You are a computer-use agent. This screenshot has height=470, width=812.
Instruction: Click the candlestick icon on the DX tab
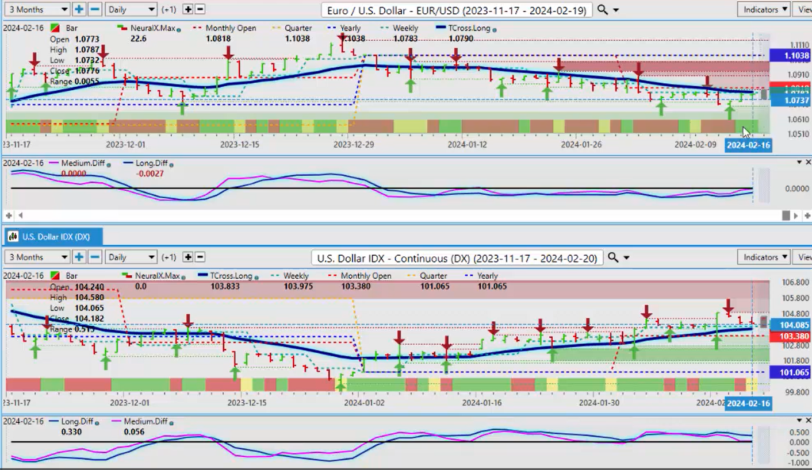click(x=14, y=236)
